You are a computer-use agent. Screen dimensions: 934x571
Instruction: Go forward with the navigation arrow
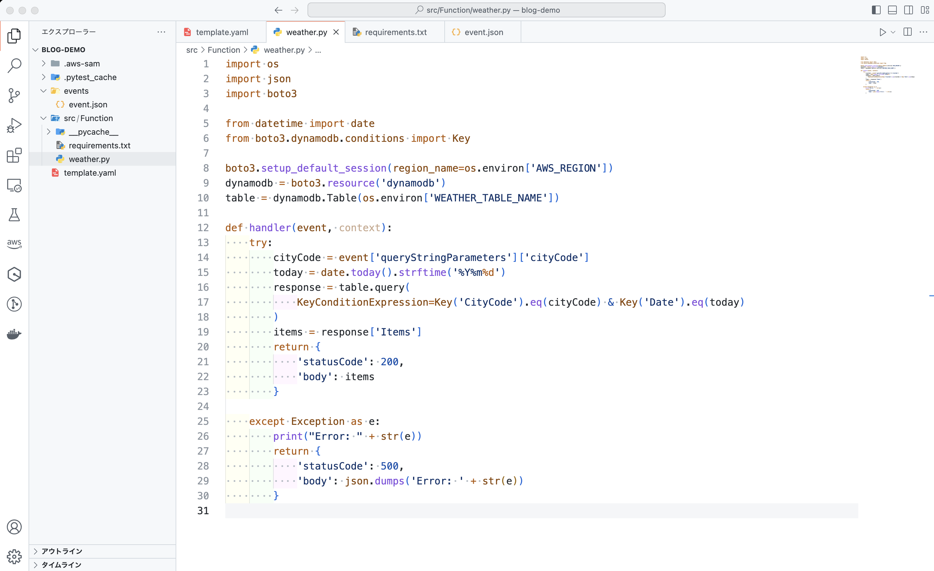coord(294,10)
